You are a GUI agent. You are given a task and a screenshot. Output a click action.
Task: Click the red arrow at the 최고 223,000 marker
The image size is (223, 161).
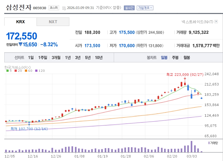click(185, 79)
